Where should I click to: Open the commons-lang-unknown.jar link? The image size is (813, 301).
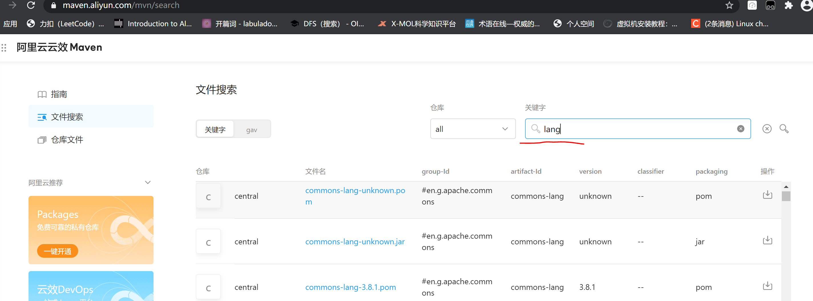coord(355,241)
